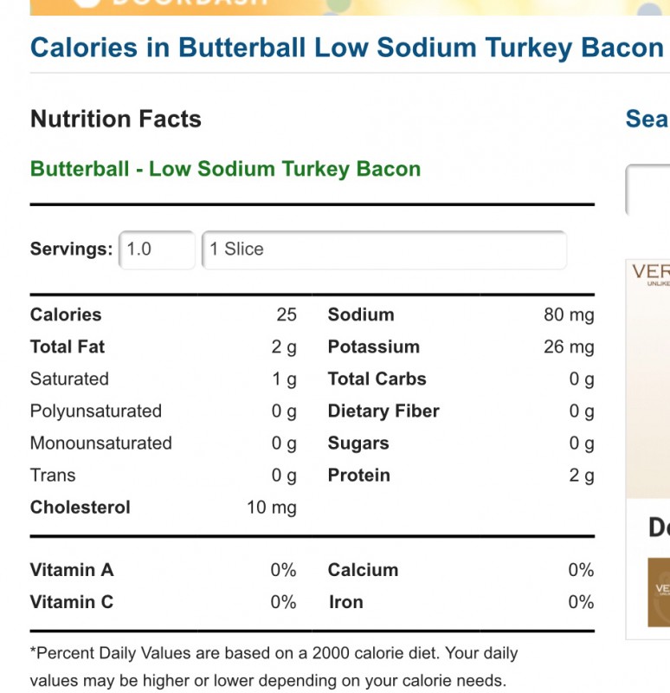Click the Potassium label
The image size is (670, 693).
[374, 347]
